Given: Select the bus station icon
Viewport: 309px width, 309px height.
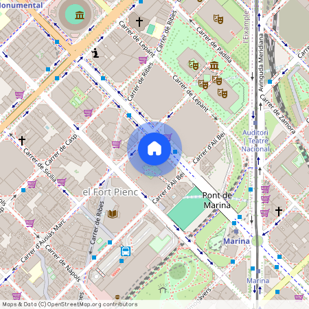Looking at the screenshot, I should tap(126, 251).
